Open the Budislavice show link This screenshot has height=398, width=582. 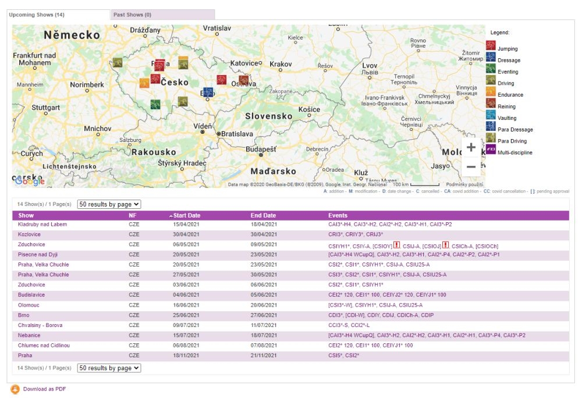[x=31, y=295]
